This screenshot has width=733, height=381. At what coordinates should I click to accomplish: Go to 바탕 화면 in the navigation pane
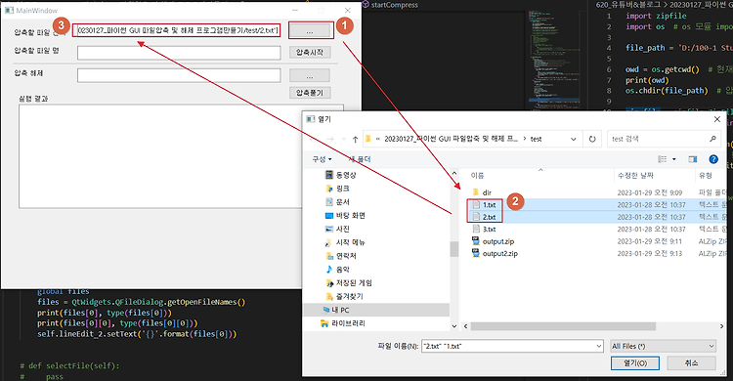[345, 216]
